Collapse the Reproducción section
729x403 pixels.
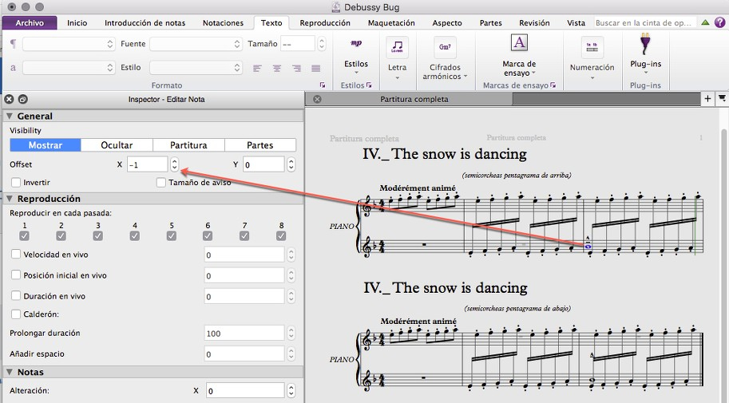pyautogui.click(x=10, y=199)
